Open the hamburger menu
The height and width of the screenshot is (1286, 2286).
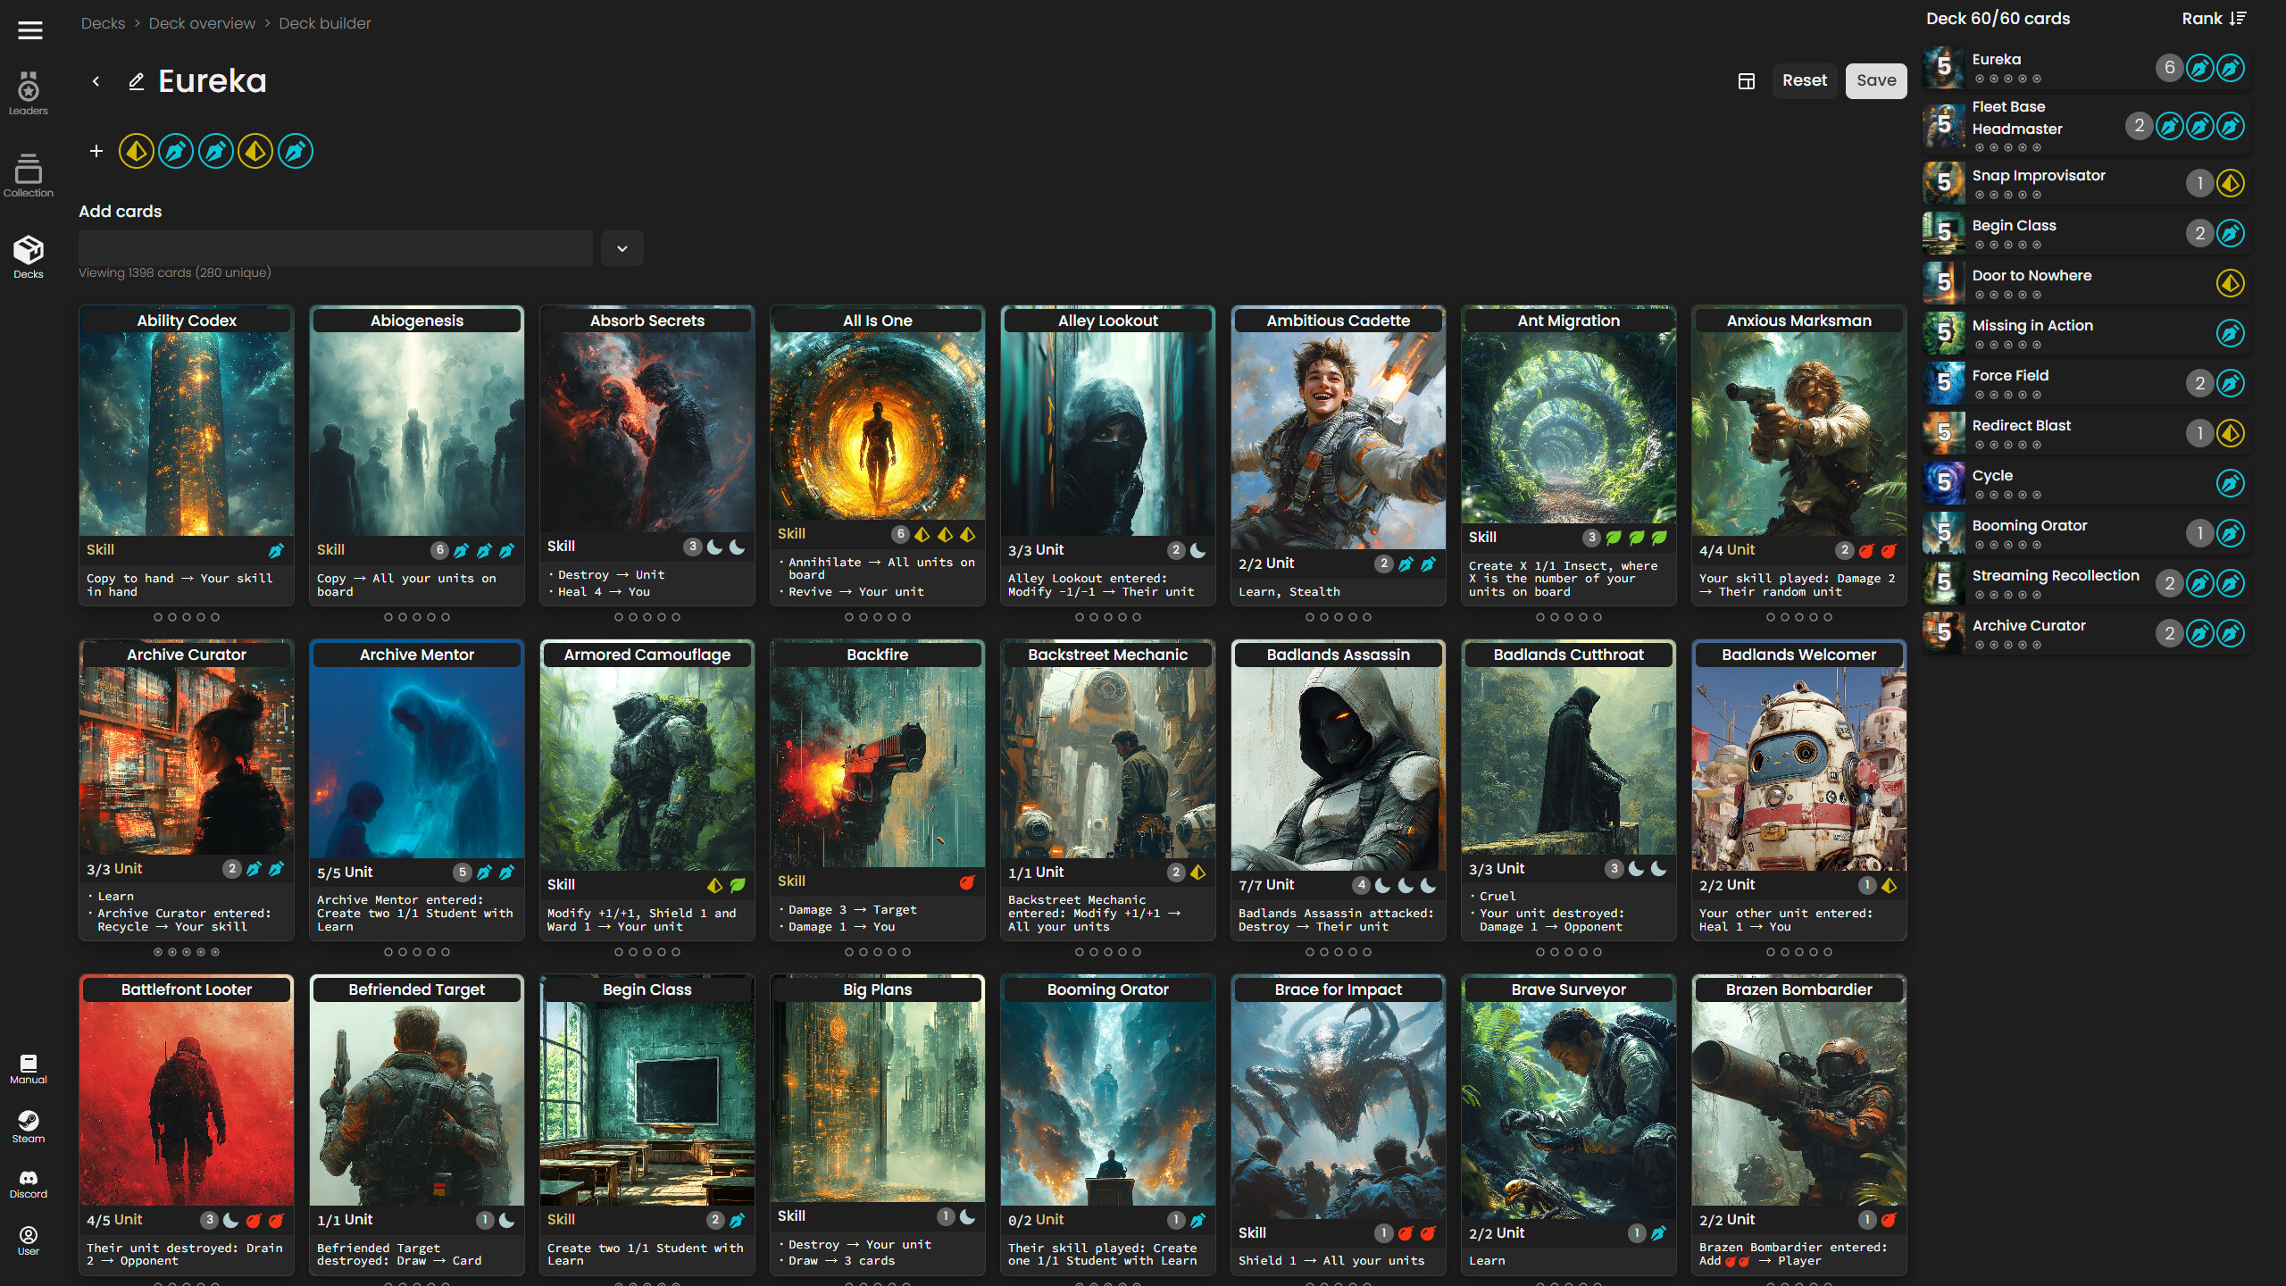29,30
